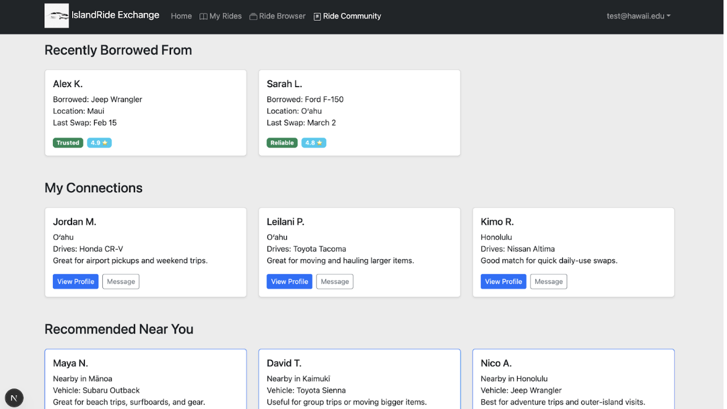Click View Profile on Leilani P.'s card
The width and height of the screenshot is (727, 409).
tap(289, 281)
